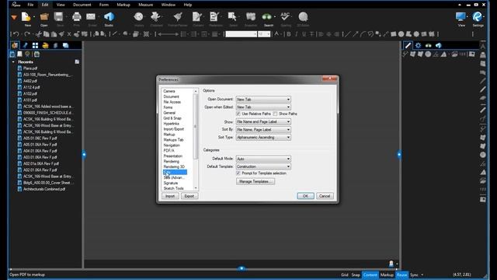The width and height of the screenshot is (497, 280).
Task: Open the Revu Settings icon
Action: click(478, 16)
